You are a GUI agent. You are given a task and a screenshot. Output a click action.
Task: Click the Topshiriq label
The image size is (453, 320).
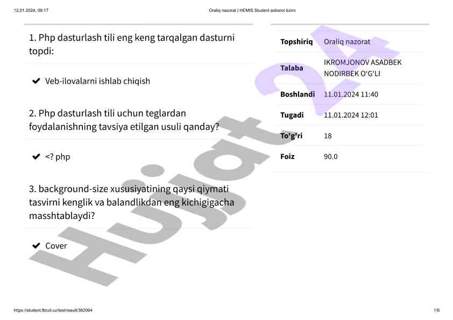[x=296, y=42]
